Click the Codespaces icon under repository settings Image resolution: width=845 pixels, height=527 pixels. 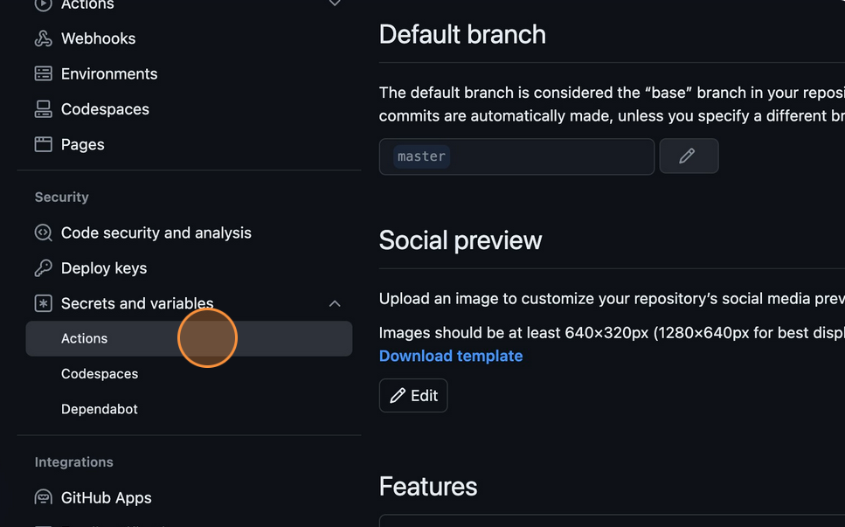click(x=43, y=108)
